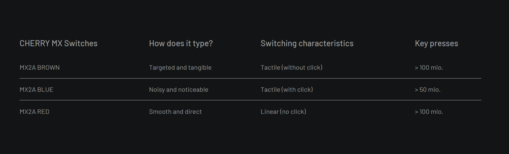Click the > 100 mio. value for MX2A RED
Image resolution: width=509 pixels, height=154 pixels.
pyautogui.click(x=429, y=112)
